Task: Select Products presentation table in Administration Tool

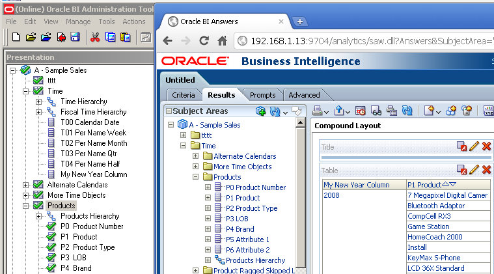Action: click(x=61, y=206)
